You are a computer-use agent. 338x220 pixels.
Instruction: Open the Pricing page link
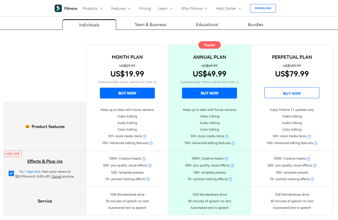coord(145,9)
